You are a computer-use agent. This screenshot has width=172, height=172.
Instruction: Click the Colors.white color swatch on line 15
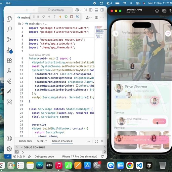[x=77, y=86]
